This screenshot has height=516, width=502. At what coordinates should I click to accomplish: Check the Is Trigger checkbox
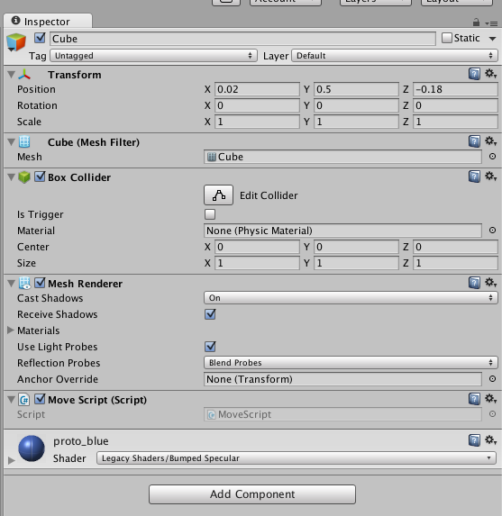coord(210,214)
